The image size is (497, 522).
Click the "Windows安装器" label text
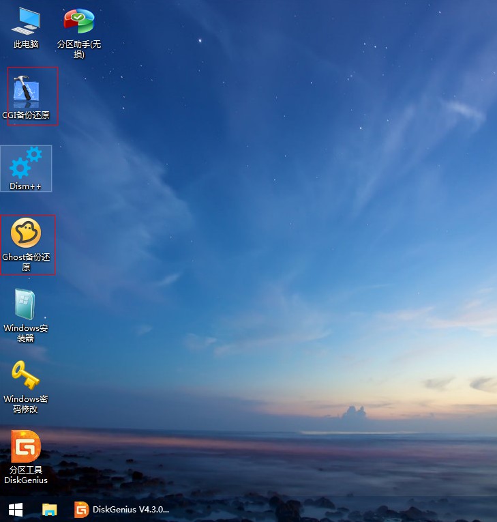[x=26, y=333]
